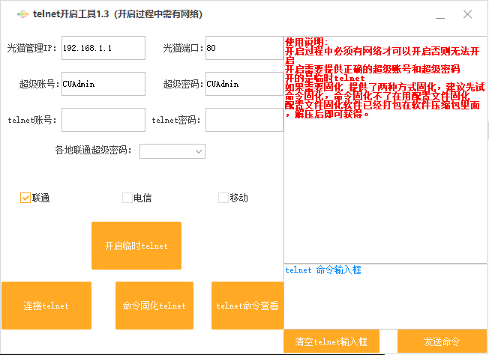
Task: Click the telnet命令查看 button
Action: (247, 306)
